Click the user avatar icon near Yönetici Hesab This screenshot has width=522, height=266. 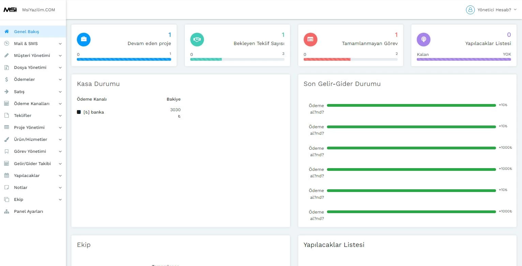[x=470, y=10]
